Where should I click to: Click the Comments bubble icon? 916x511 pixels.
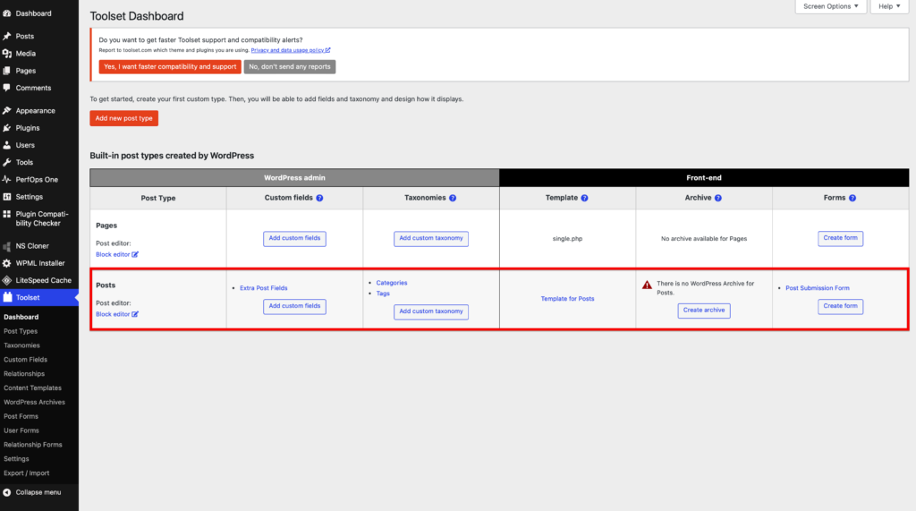(7, 88)
